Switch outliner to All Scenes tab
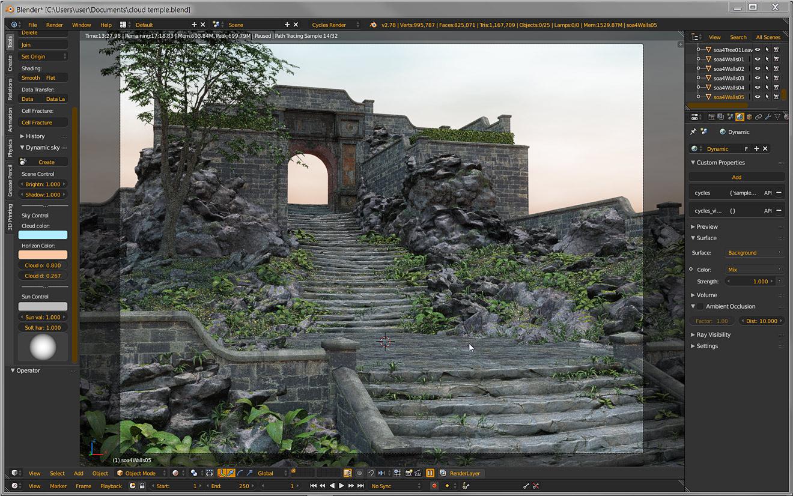Viewport: 793px width, 496px height. coord(768,37)
